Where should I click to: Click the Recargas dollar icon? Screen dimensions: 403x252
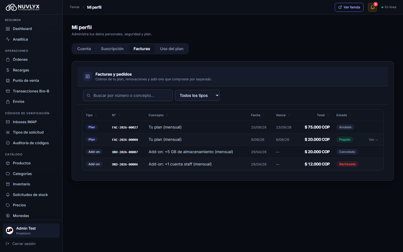click(x=8, y=70)
